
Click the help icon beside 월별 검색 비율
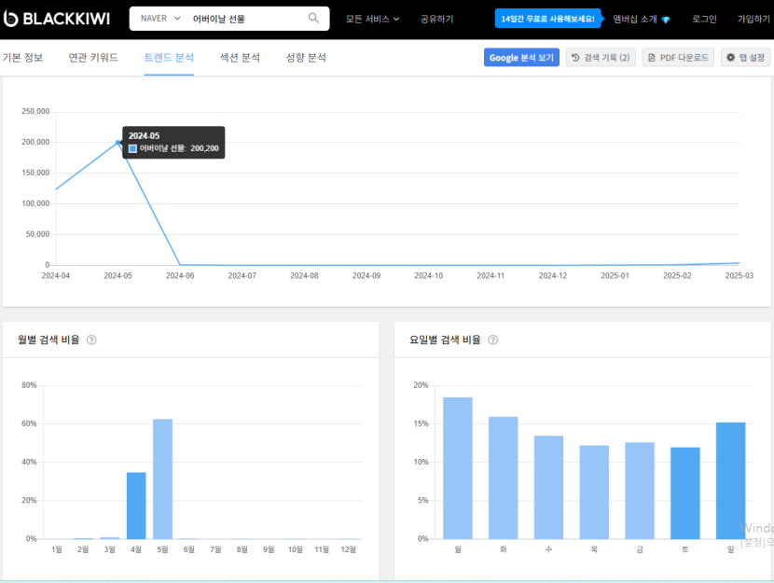(x=91, y=340)
